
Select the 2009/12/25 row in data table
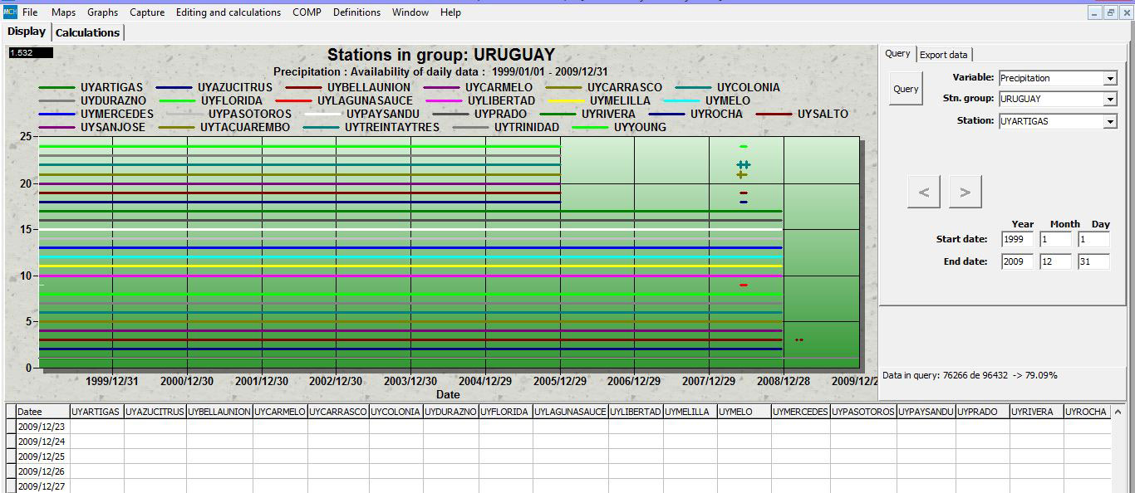[x=42, y=456]
